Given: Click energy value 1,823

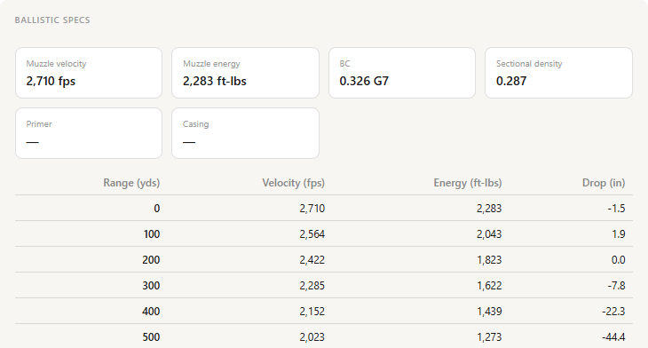Looking at the screenshot, I should tap(489, 260).
